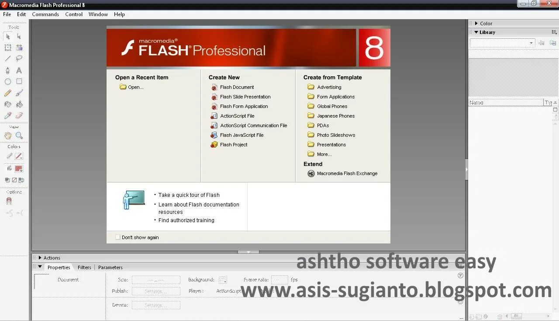Open the Commands menu
The image size is (559, 321).
pyautogui.click(x=45, y=14)
